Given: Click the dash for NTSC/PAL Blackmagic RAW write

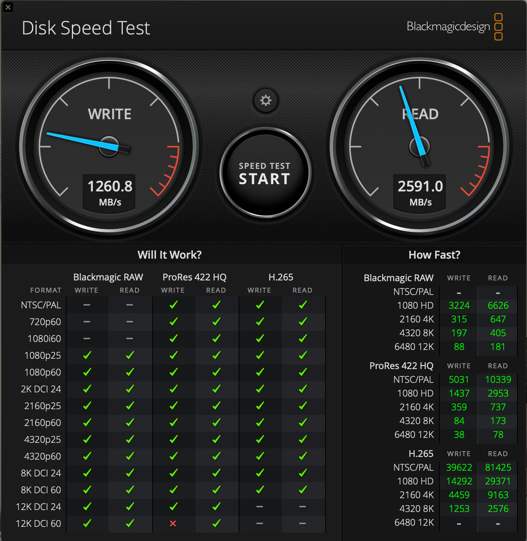Looking at the screenshot, I should point(87,305).
